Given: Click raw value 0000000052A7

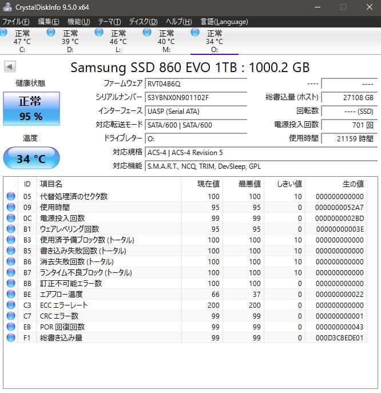Looking at the screenshot, I should click(x=339, y=207).
